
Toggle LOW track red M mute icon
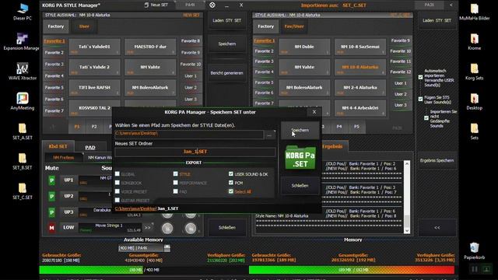pyautogui.click(x=51, y=228)
